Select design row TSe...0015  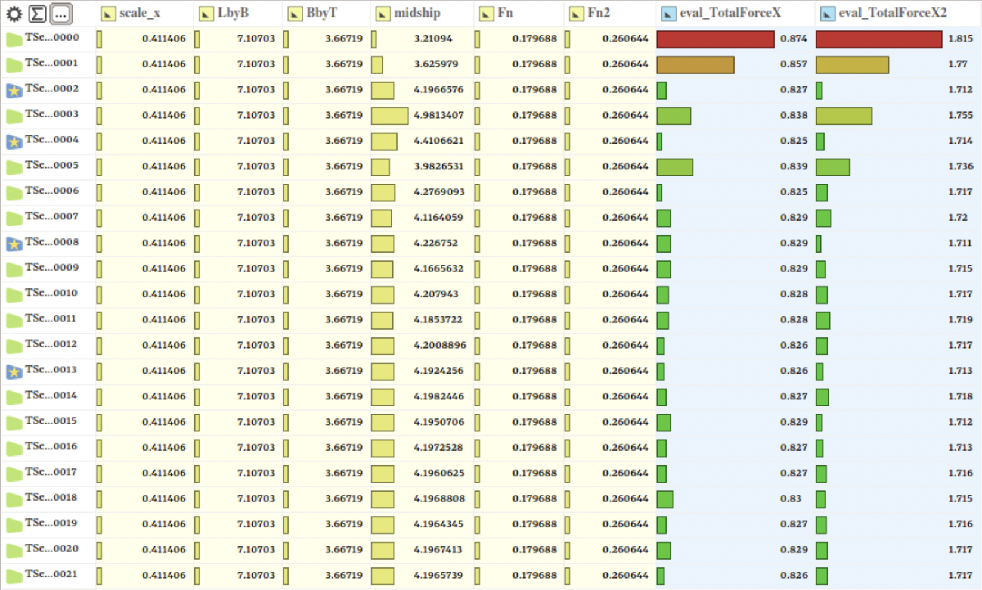(x=491, y=423)
